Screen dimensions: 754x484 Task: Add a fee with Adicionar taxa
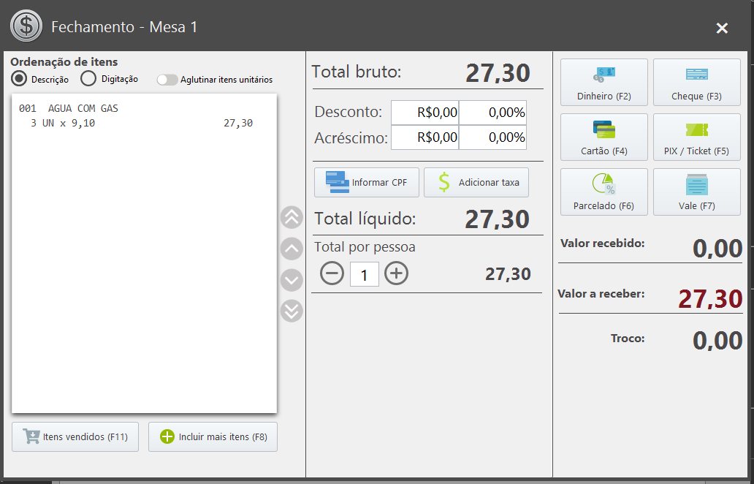click(476, 182)
